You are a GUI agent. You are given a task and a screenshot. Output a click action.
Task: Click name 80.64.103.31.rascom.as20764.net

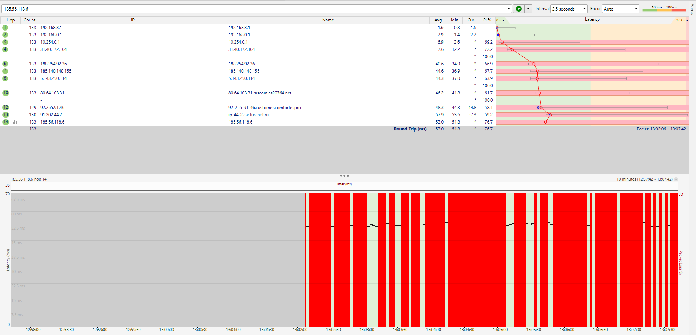[260, 93]
